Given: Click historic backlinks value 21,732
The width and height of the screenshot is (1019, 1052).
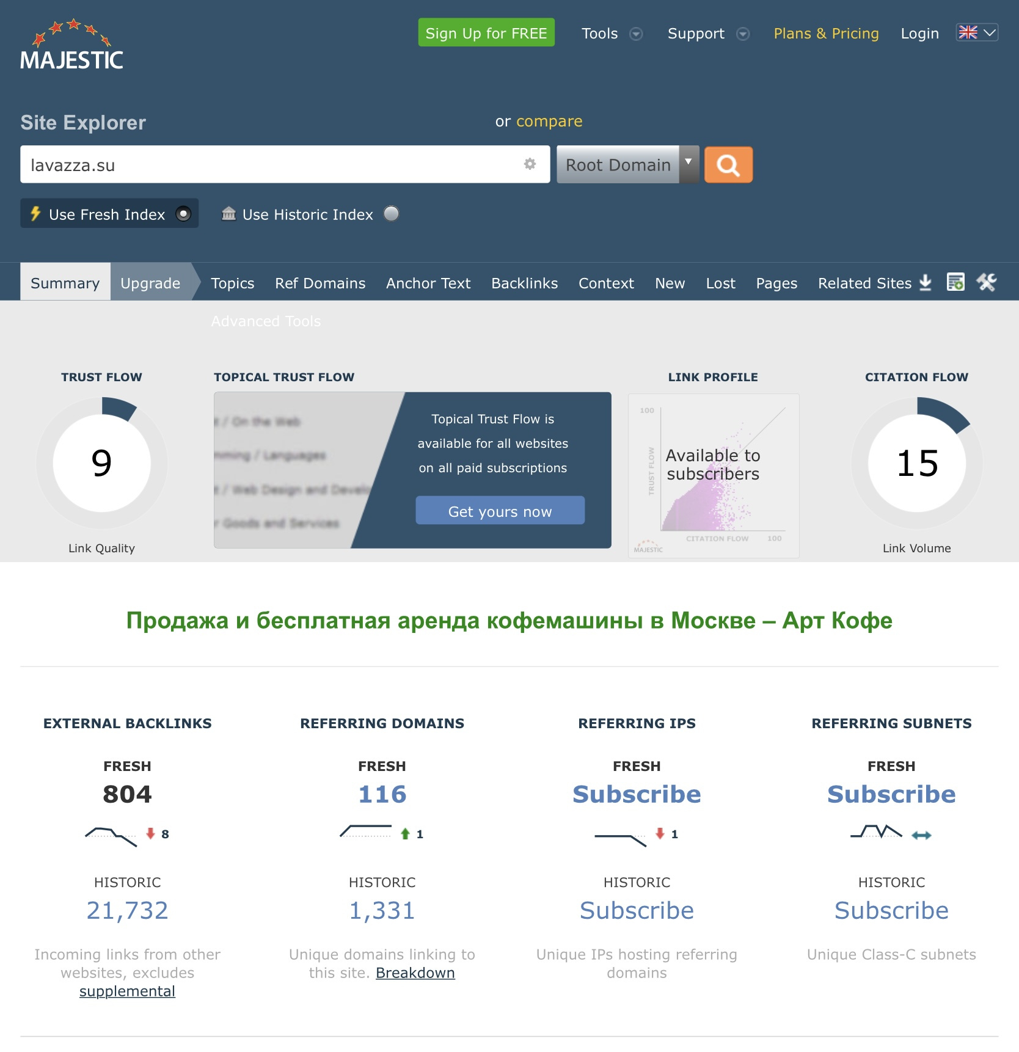Looking at the screenshot, I should click(x=127, y=910).
